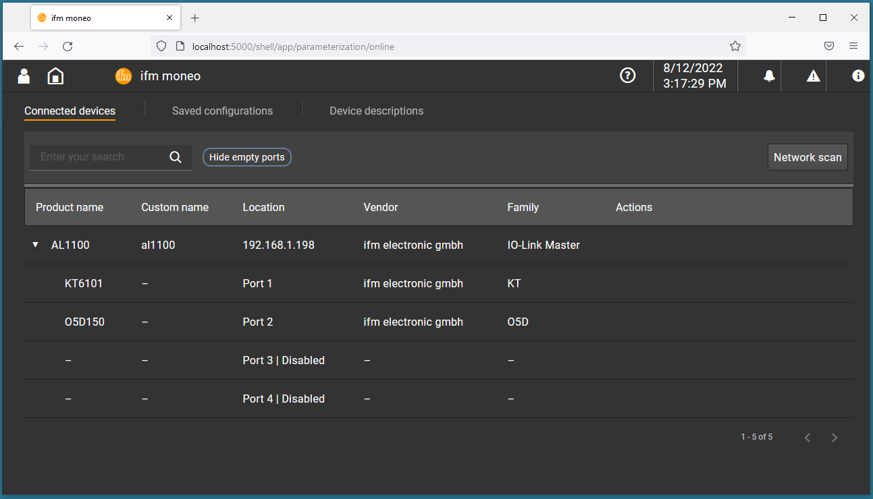
Task: Open the browser hamburger menu
Action: pos(853,46)
